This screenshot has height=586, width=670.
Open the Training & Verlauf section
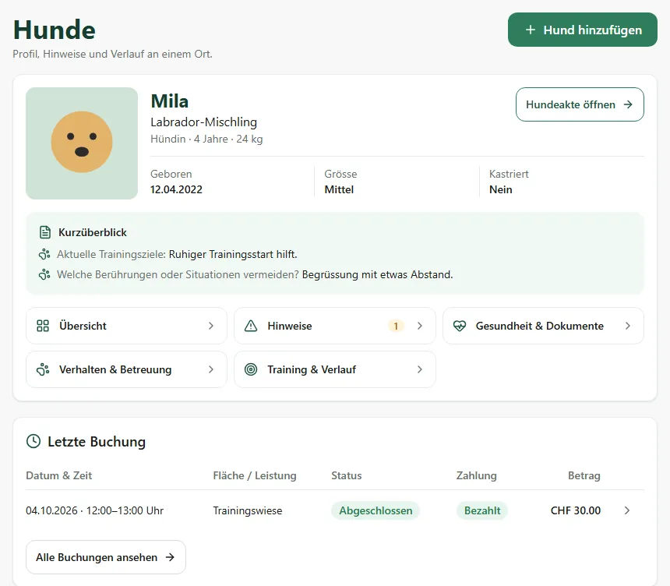pos(335,369)
